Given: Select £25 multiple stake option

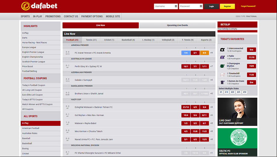Looking at the screenshot, I should tap(239, 92).
